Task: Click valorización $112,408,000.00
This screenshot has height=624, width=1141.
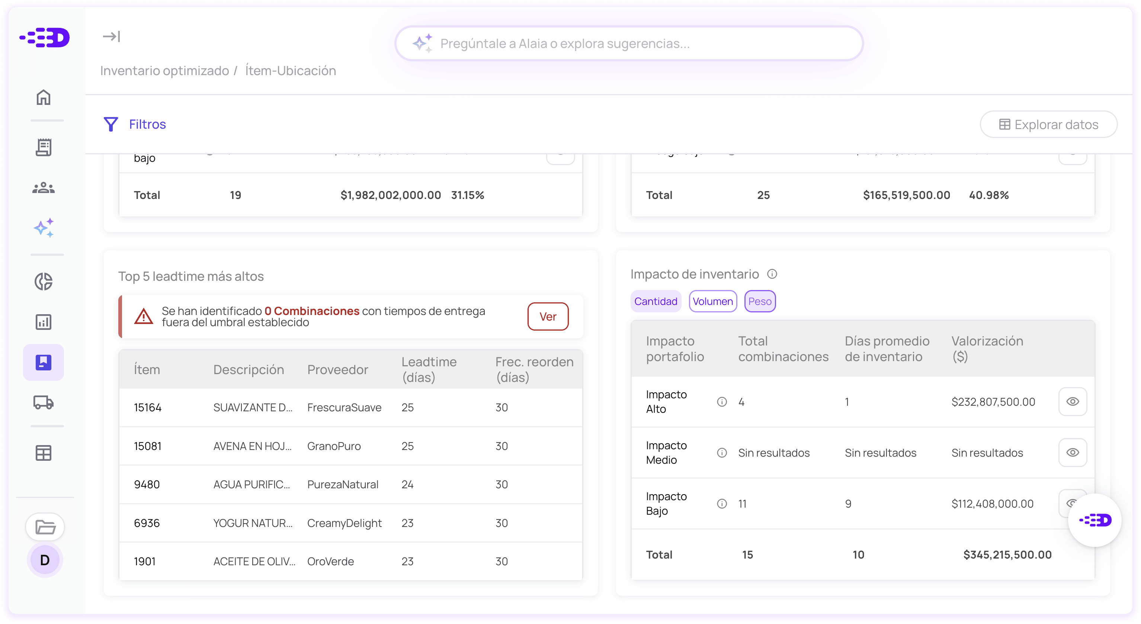Action: click(992, 504)
